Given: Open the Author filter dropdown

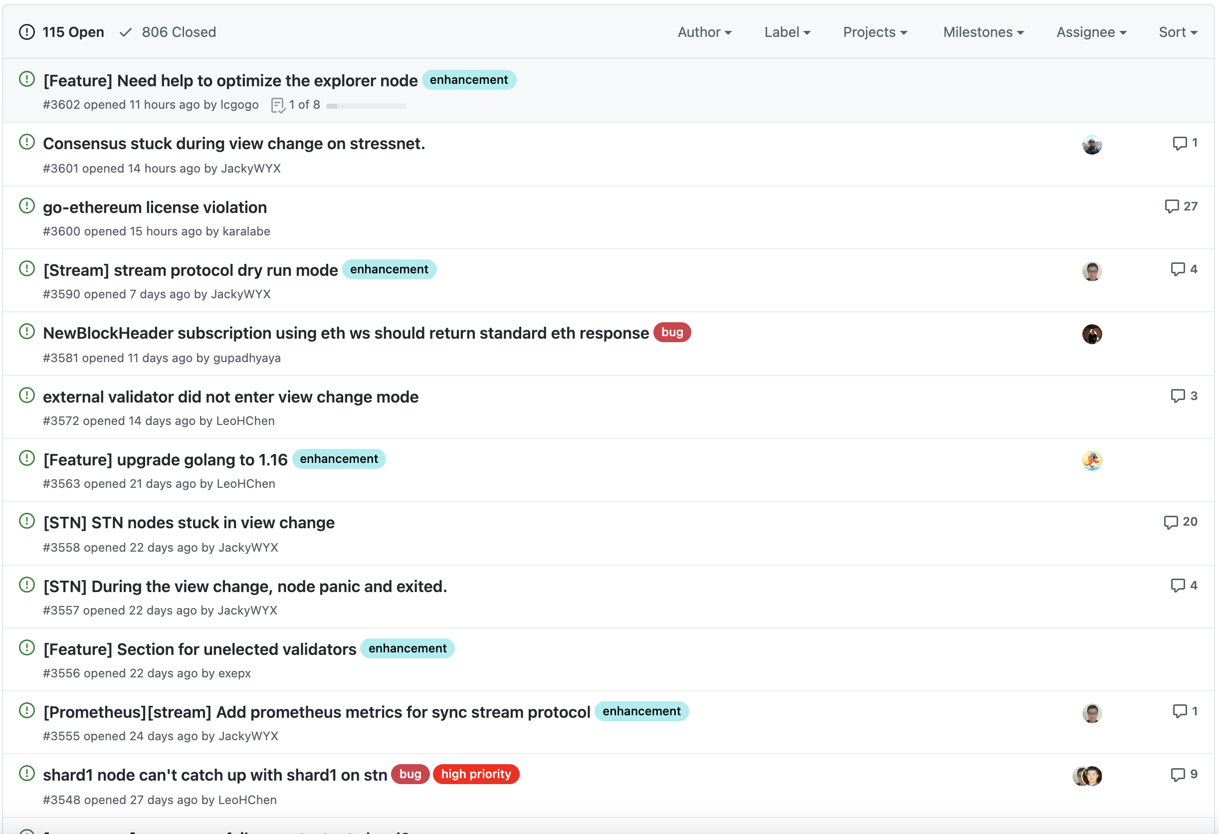Looking at the screenshot, I should point(704,32).
